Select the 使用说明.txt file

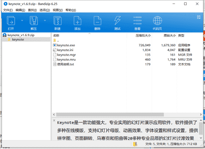66,64
